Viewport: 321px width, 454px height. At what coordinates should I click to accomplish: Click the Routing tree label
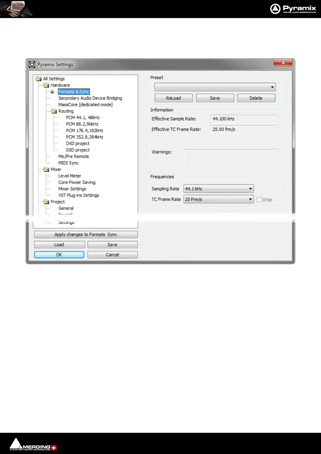click(x=66, y=111)
